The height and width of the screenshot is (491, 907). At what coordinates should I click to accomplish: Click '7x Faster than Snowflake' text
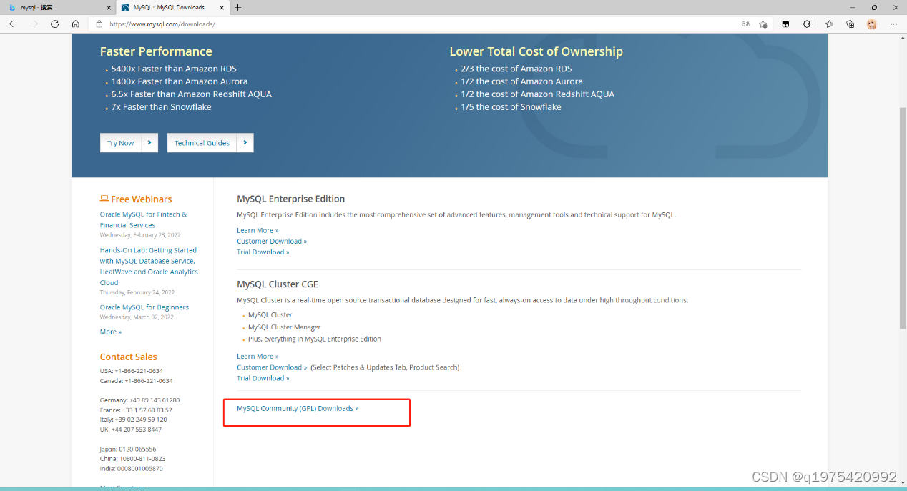point(161,107)
